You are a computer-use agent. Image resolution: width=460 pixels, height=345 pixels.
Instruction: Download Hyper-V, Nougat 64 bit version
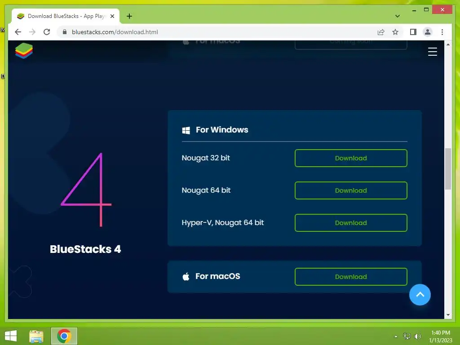coord(351,223)
